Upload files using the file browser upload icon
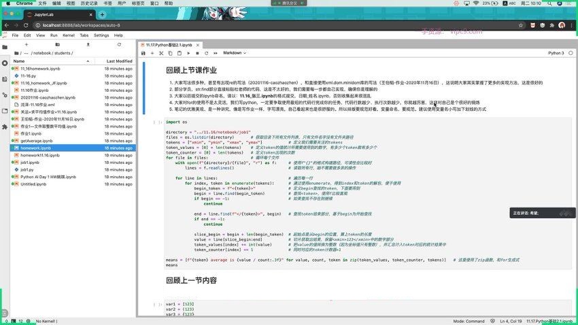Screen dimensions: 578x325 (88, 44)
